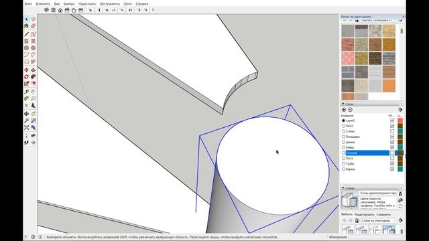Open styles panel details arrow menu
This screenshot has width=429, height=241.
[401, 220]
